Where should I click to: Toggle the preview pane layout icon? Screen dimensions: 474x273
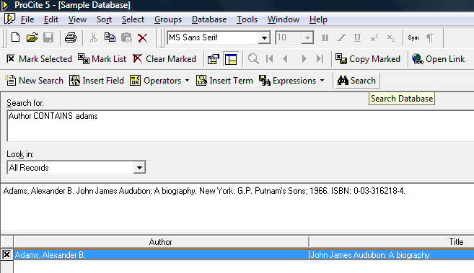(x=231, y=59)
